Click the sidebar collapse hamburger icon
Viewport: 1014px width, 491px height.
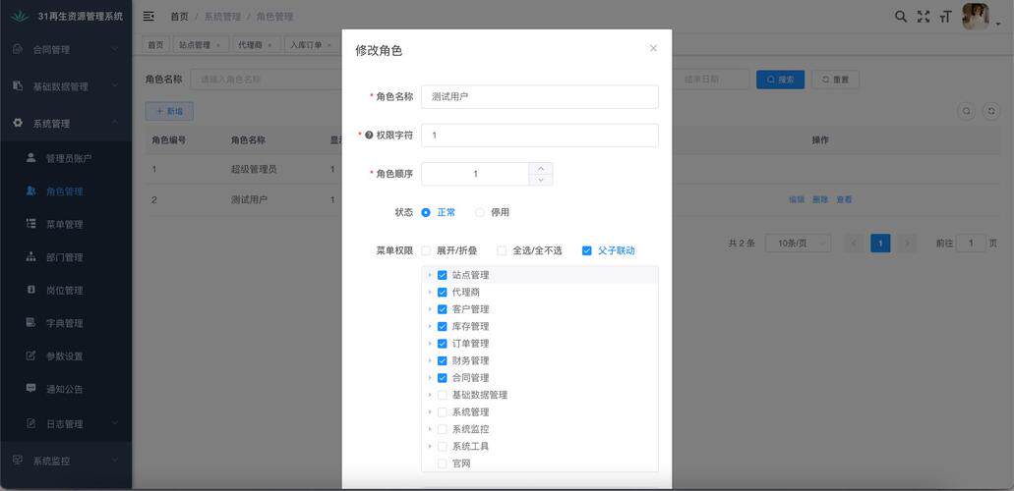149,16
